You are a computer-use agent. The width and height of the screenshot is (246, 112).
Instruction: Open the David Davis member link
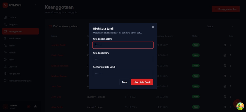57,55
